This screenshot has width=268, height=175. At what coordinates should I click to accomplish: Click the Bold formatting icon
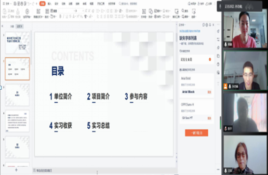(x=60, y=16)
